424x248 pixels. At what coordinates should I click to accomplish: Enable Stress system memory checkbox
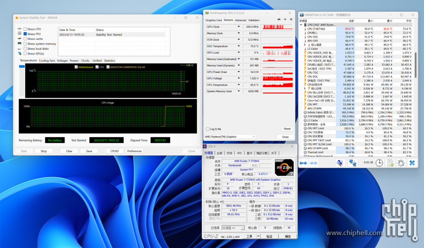pyautogui.click(x=25, y=44)
